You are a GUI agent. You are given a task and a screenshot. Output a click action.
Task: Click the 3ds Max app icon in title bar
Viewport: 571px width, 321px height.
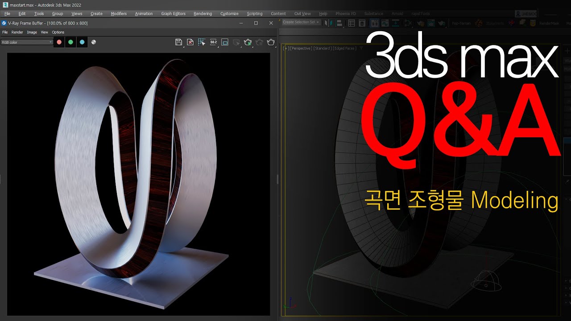[x=5, y=4]
